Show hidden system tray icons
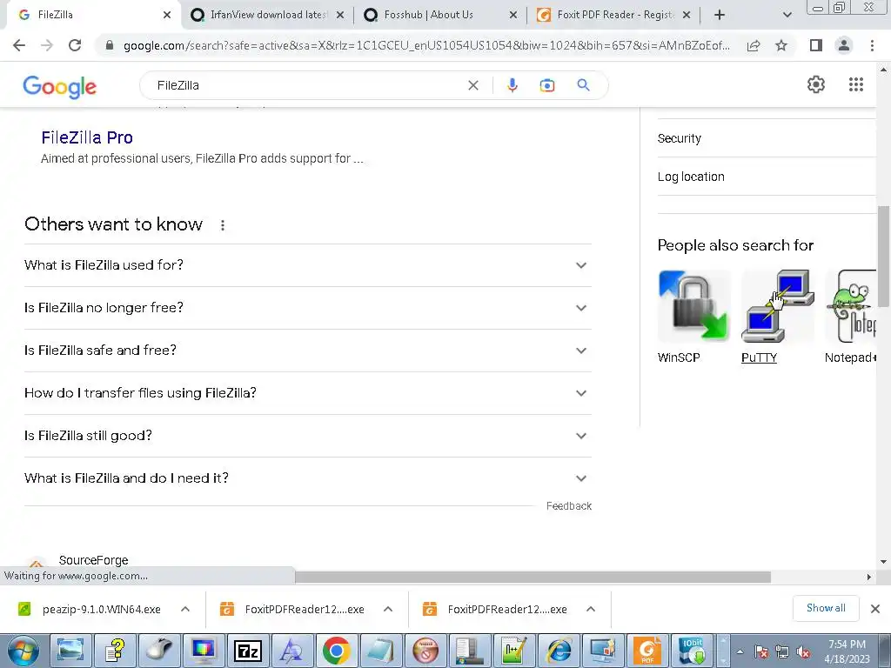Viewport: 891px width, 668px height. [x=740, y=651]
